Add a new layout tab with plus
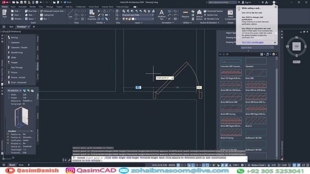This screenshot has height=174, width=310. (x=29, y=165)
